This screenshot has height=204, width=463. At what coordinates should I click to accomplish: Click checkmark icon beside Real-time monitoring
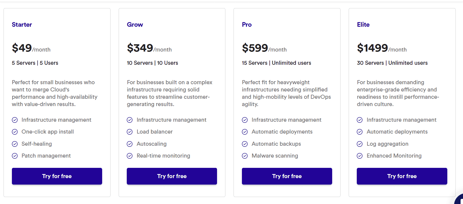click(x=130, y=156)
